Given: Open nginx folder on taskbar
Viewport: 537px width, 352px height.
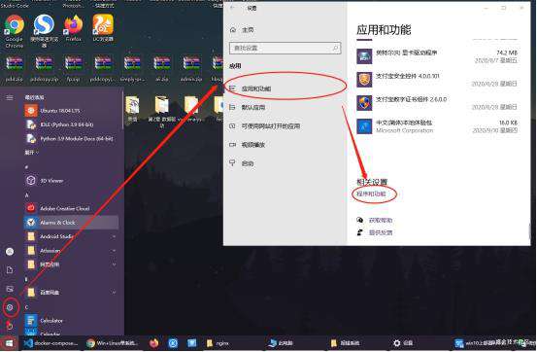Looking at the screenshot, I should tap(218, 342).
